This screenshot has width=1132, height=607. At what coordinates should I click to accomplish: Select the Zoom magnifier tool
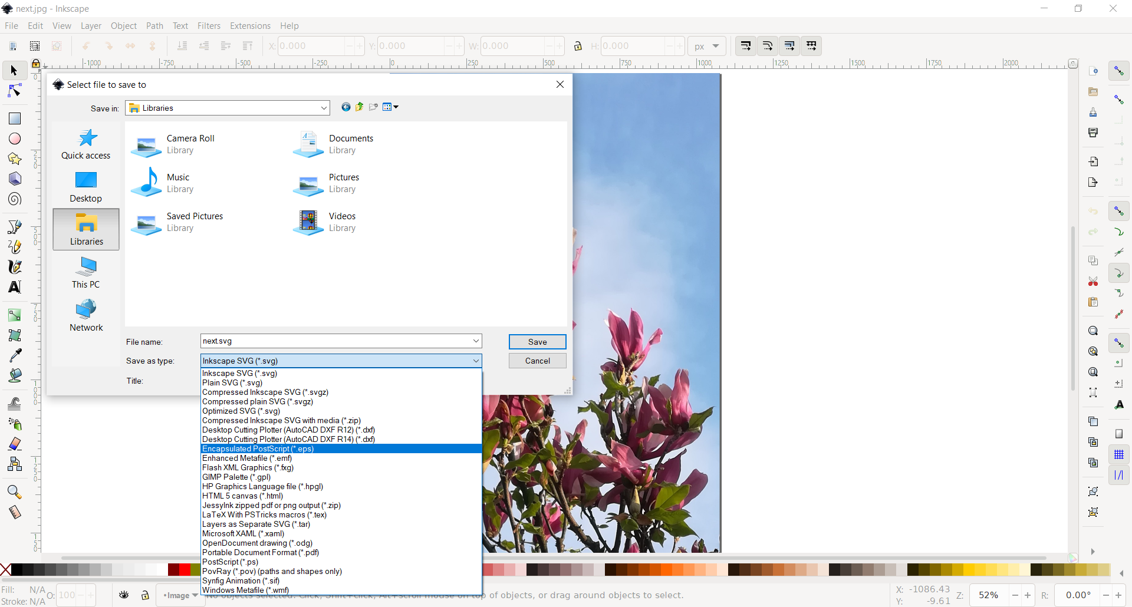pos(15,491)
